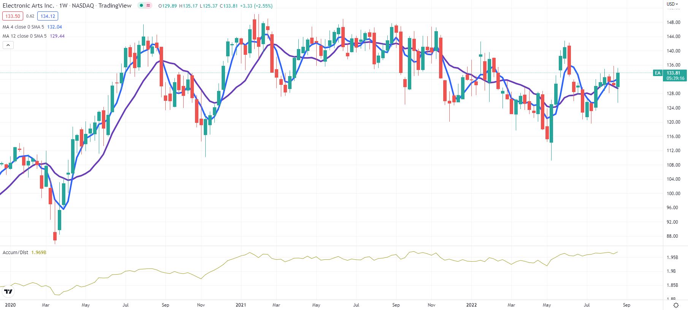
Task: Click the EA symbol label on price axis
Action: pyautogui.click(x=658, y=73)
